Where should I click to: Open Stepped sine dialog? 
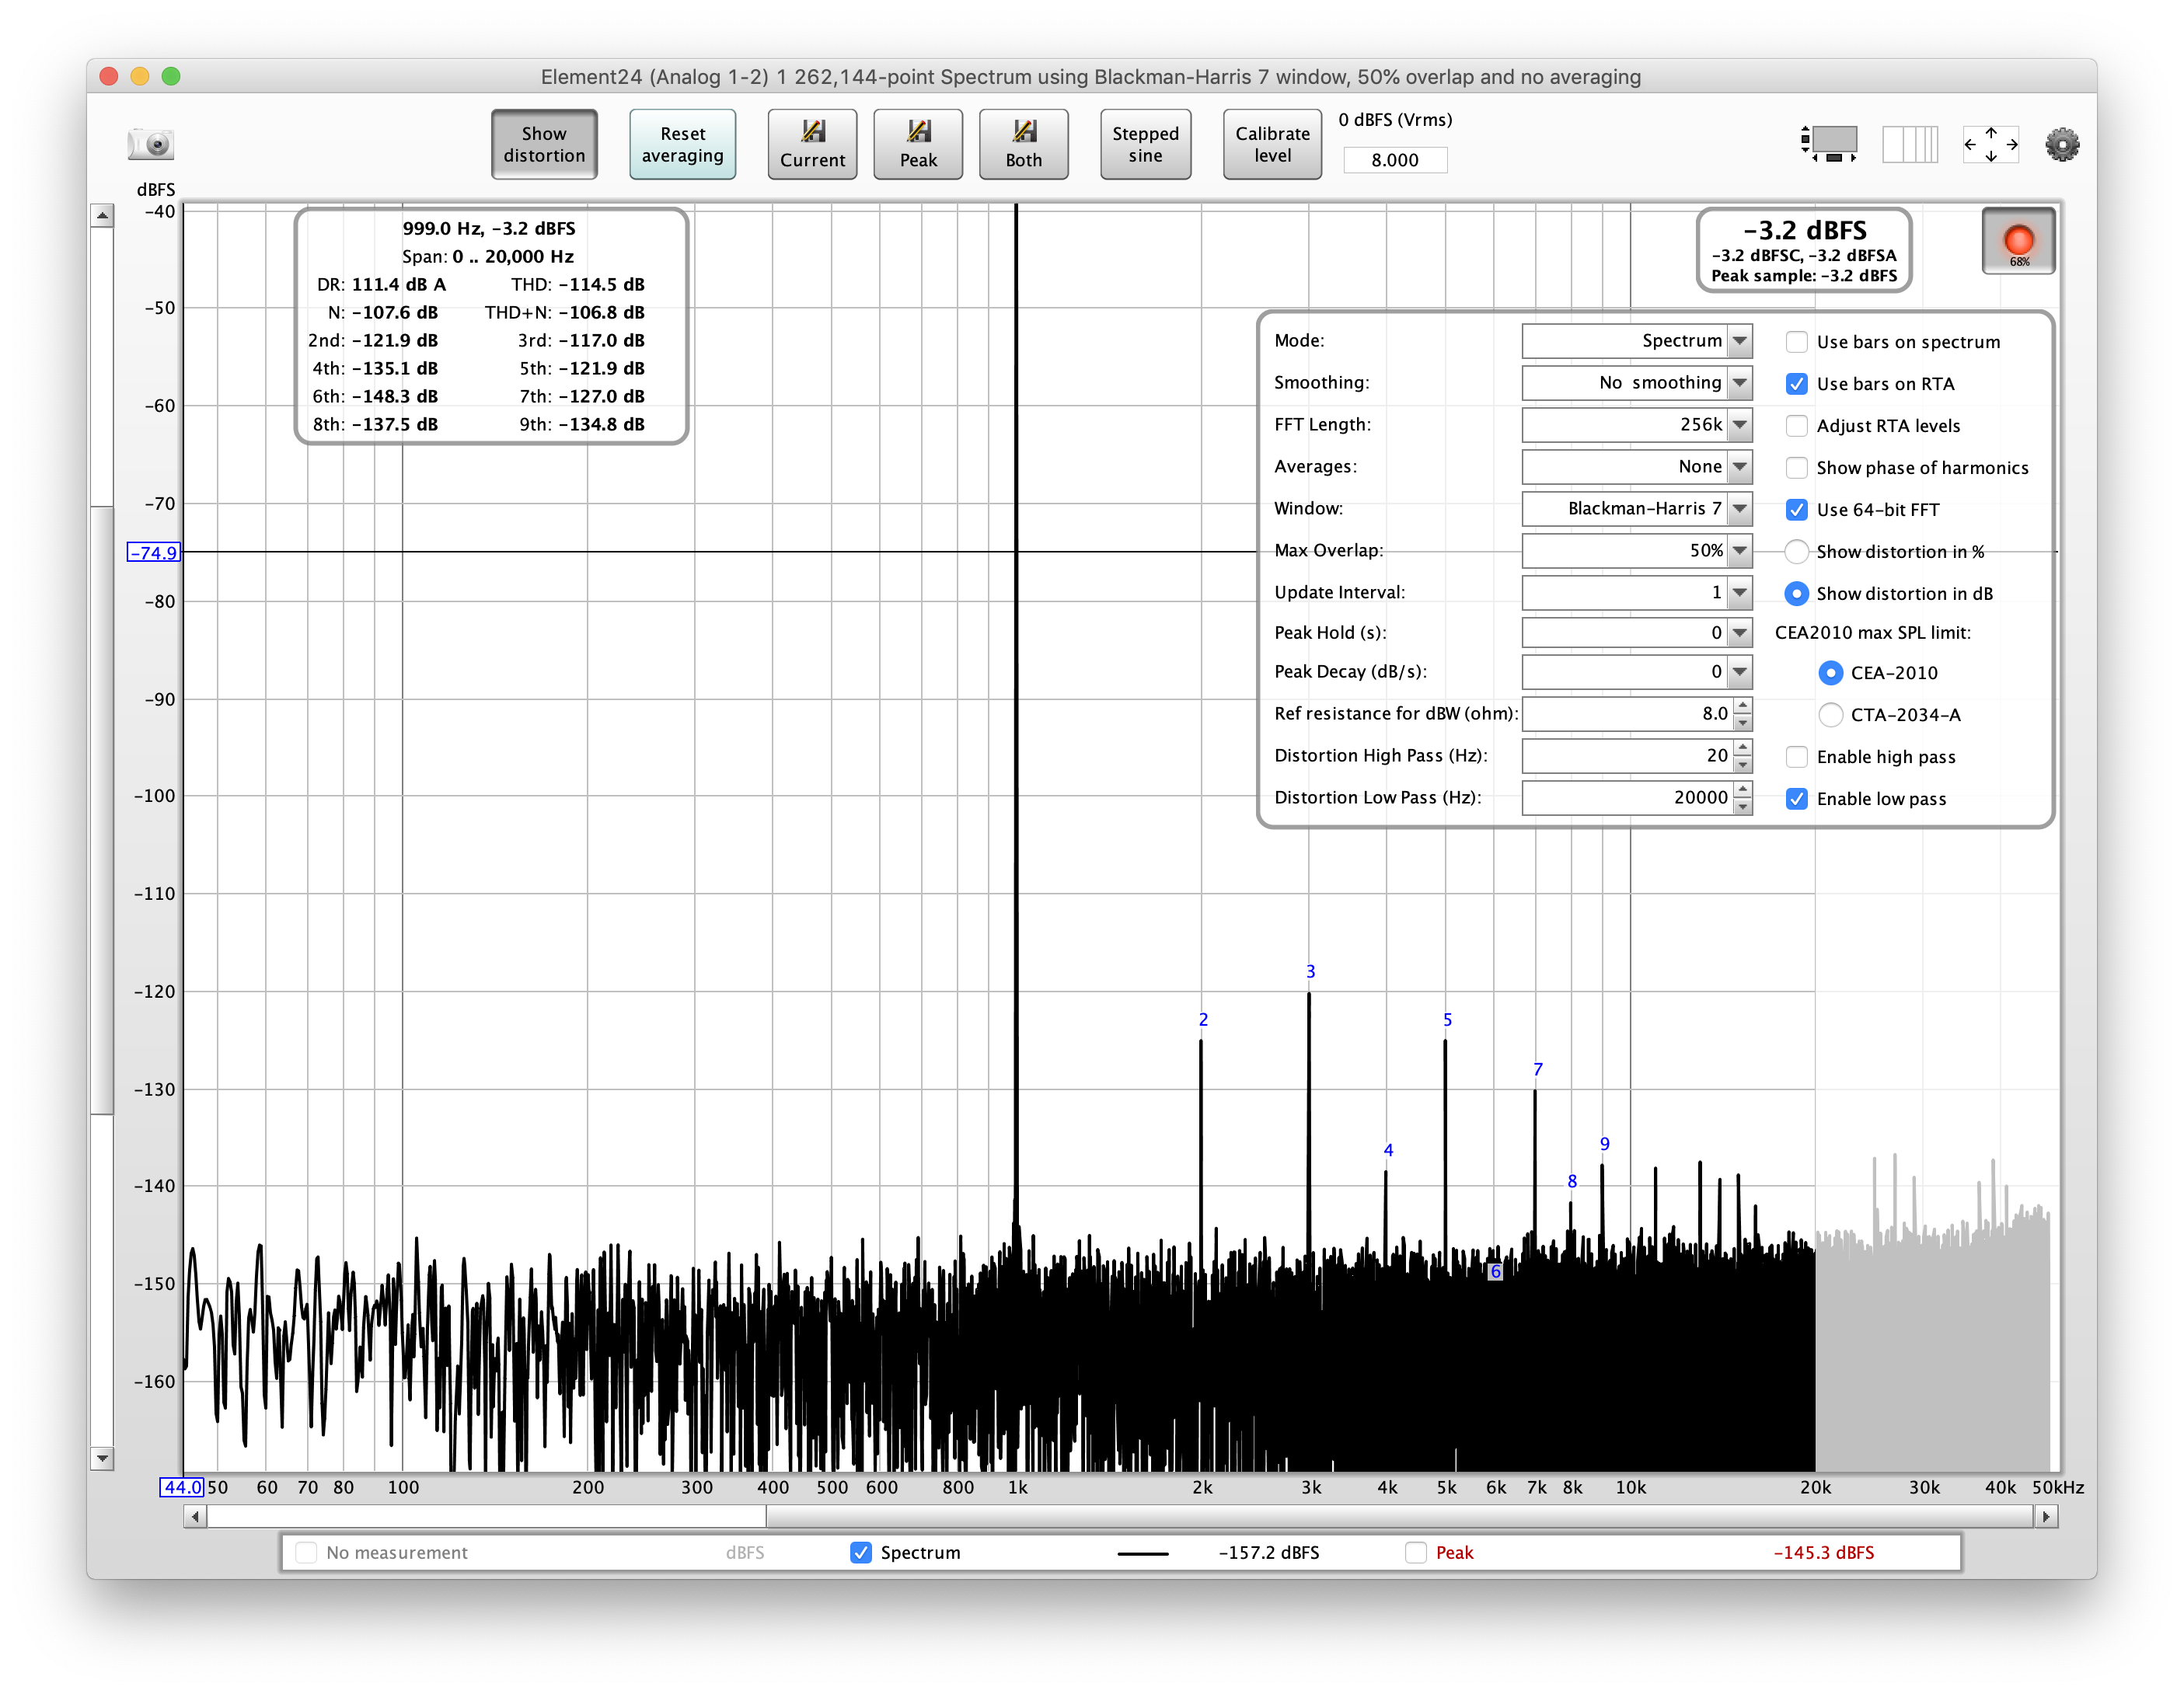(1145, 144)
